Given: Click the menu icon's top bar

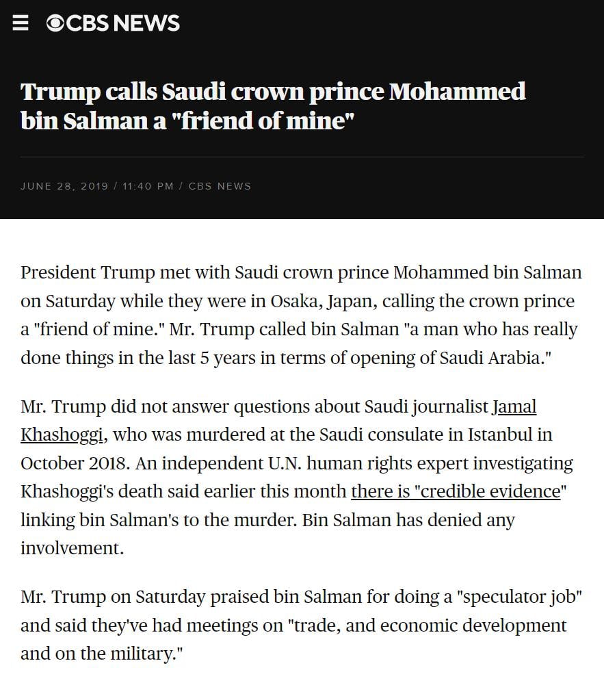Looking at the screenshot, I should tap(21, 17).
